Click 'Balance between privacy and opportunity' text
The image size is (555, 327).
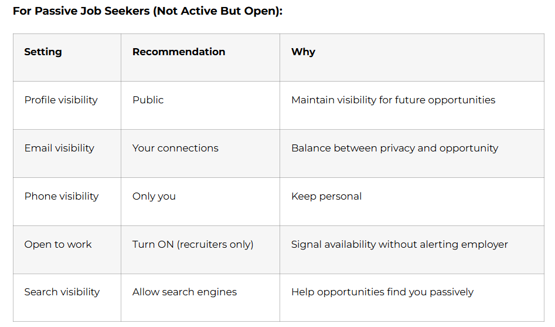click(394, 148)
